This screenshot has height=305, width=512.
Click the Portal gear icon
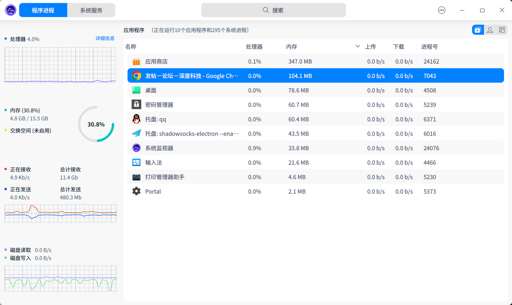tap(136, 191)
